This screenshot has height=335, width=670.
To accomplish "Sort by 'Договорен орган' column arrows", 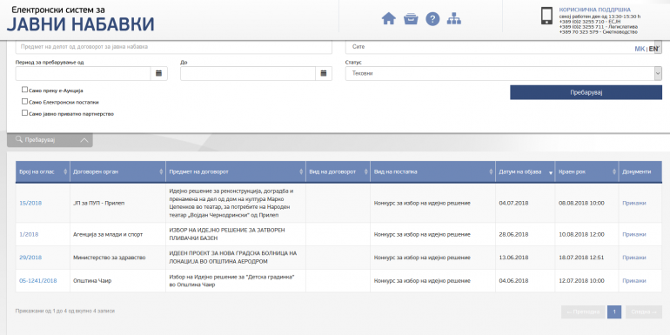I will point(161,171).
